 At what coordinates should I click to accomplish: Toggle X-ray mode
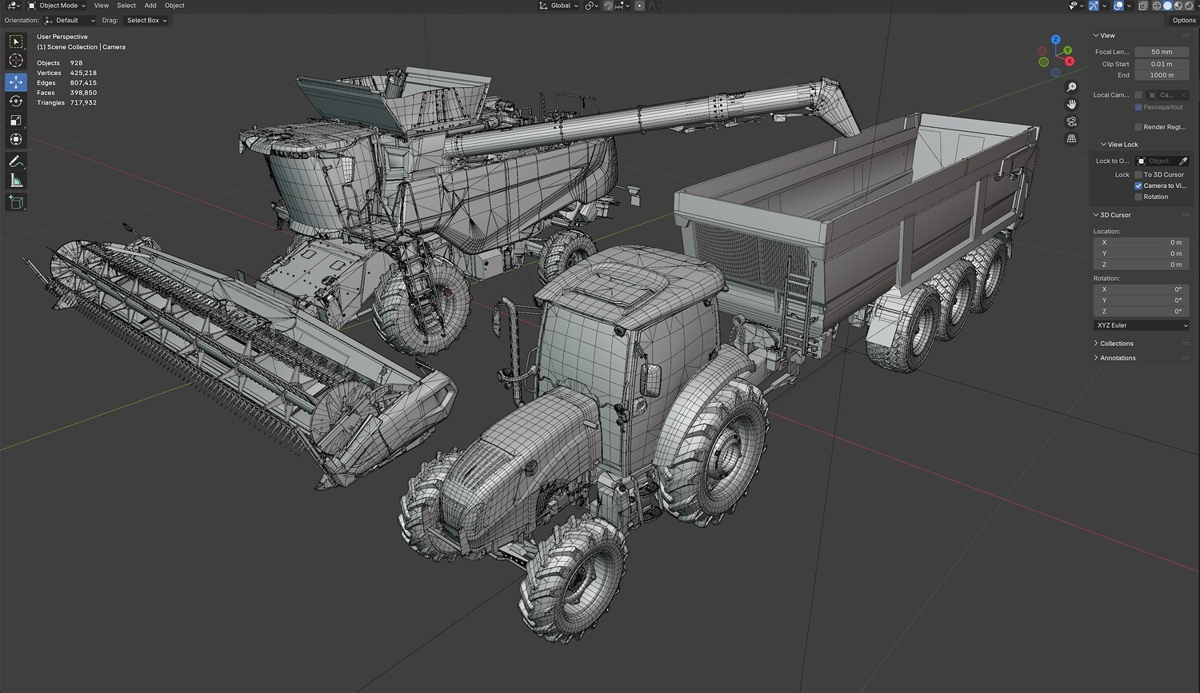(1143, 6)
